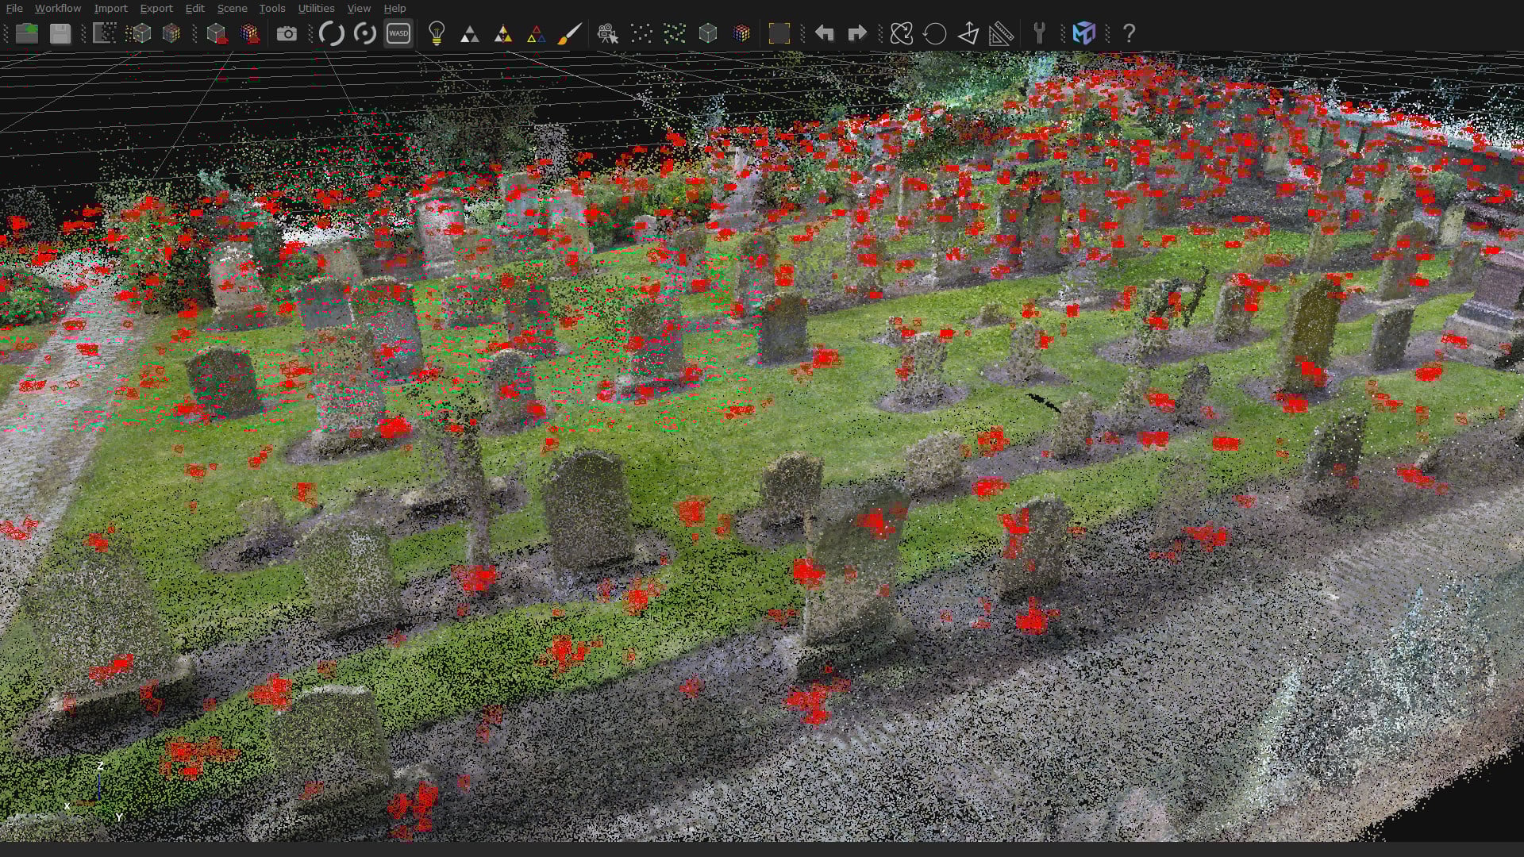This screenshot has width=1524, height=857.
Task: Activate the ruler measurement tool
Action: [x=1000, y=33]
